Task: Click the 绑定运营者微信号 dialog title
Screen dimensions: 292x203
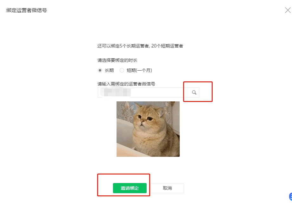Action: 27,10
